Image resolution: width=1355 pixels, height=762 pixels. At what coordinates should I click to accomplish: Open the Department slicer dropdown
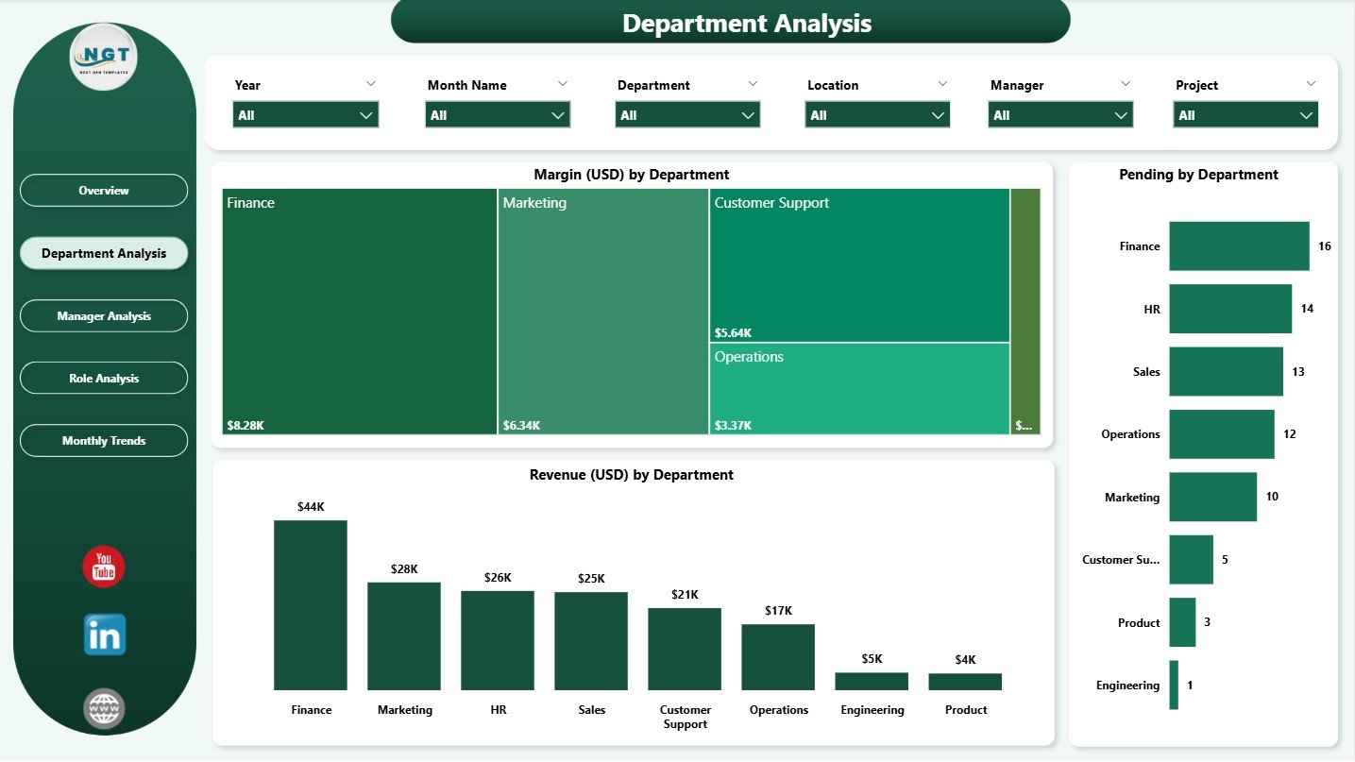point(746,114)
